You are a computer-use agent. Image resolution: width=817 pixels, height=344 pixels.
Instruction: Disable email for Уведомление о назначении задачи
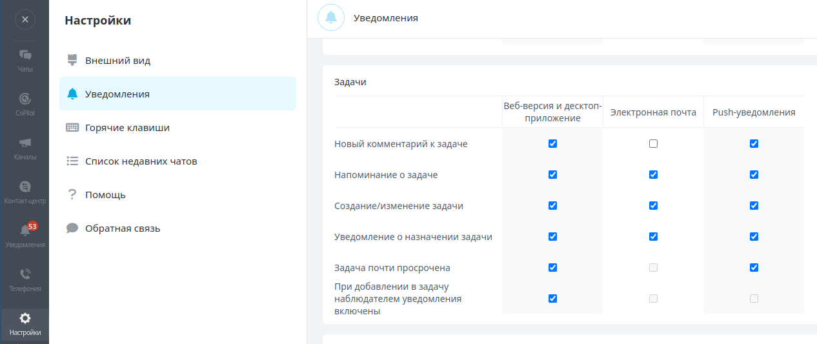coord(653,237)
